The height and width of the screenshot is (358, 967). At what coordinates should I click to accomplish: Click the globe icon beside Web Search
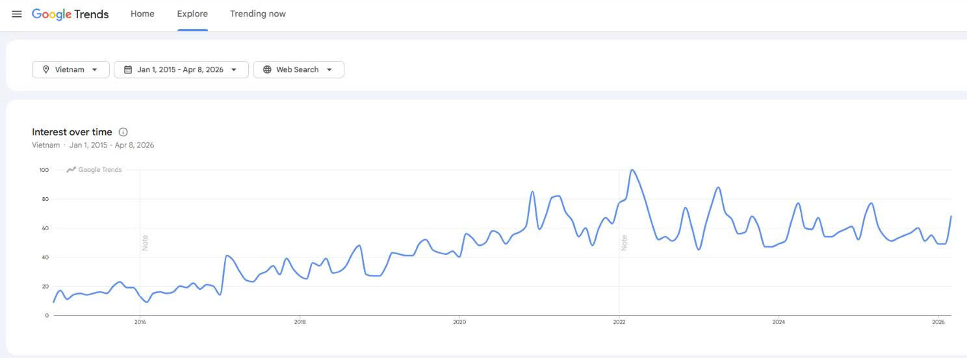point(267,69)
